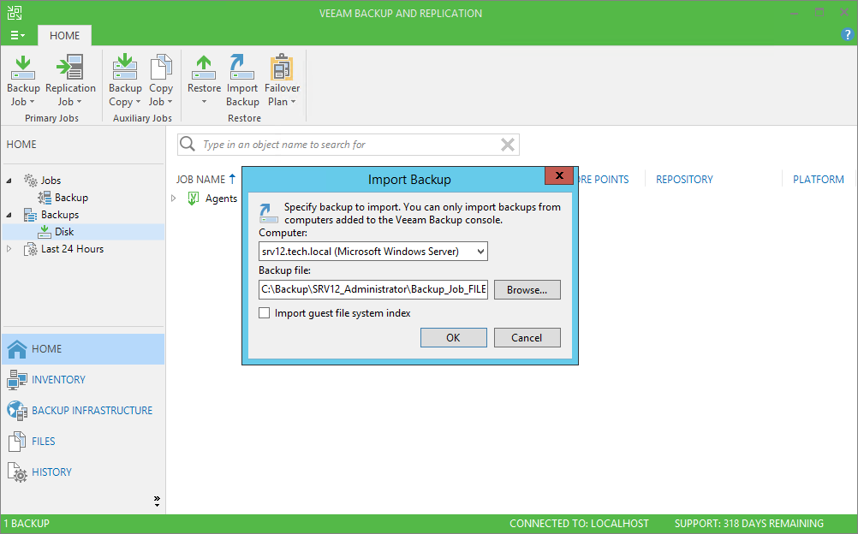Open the History navigation pane

click(83, 472)
